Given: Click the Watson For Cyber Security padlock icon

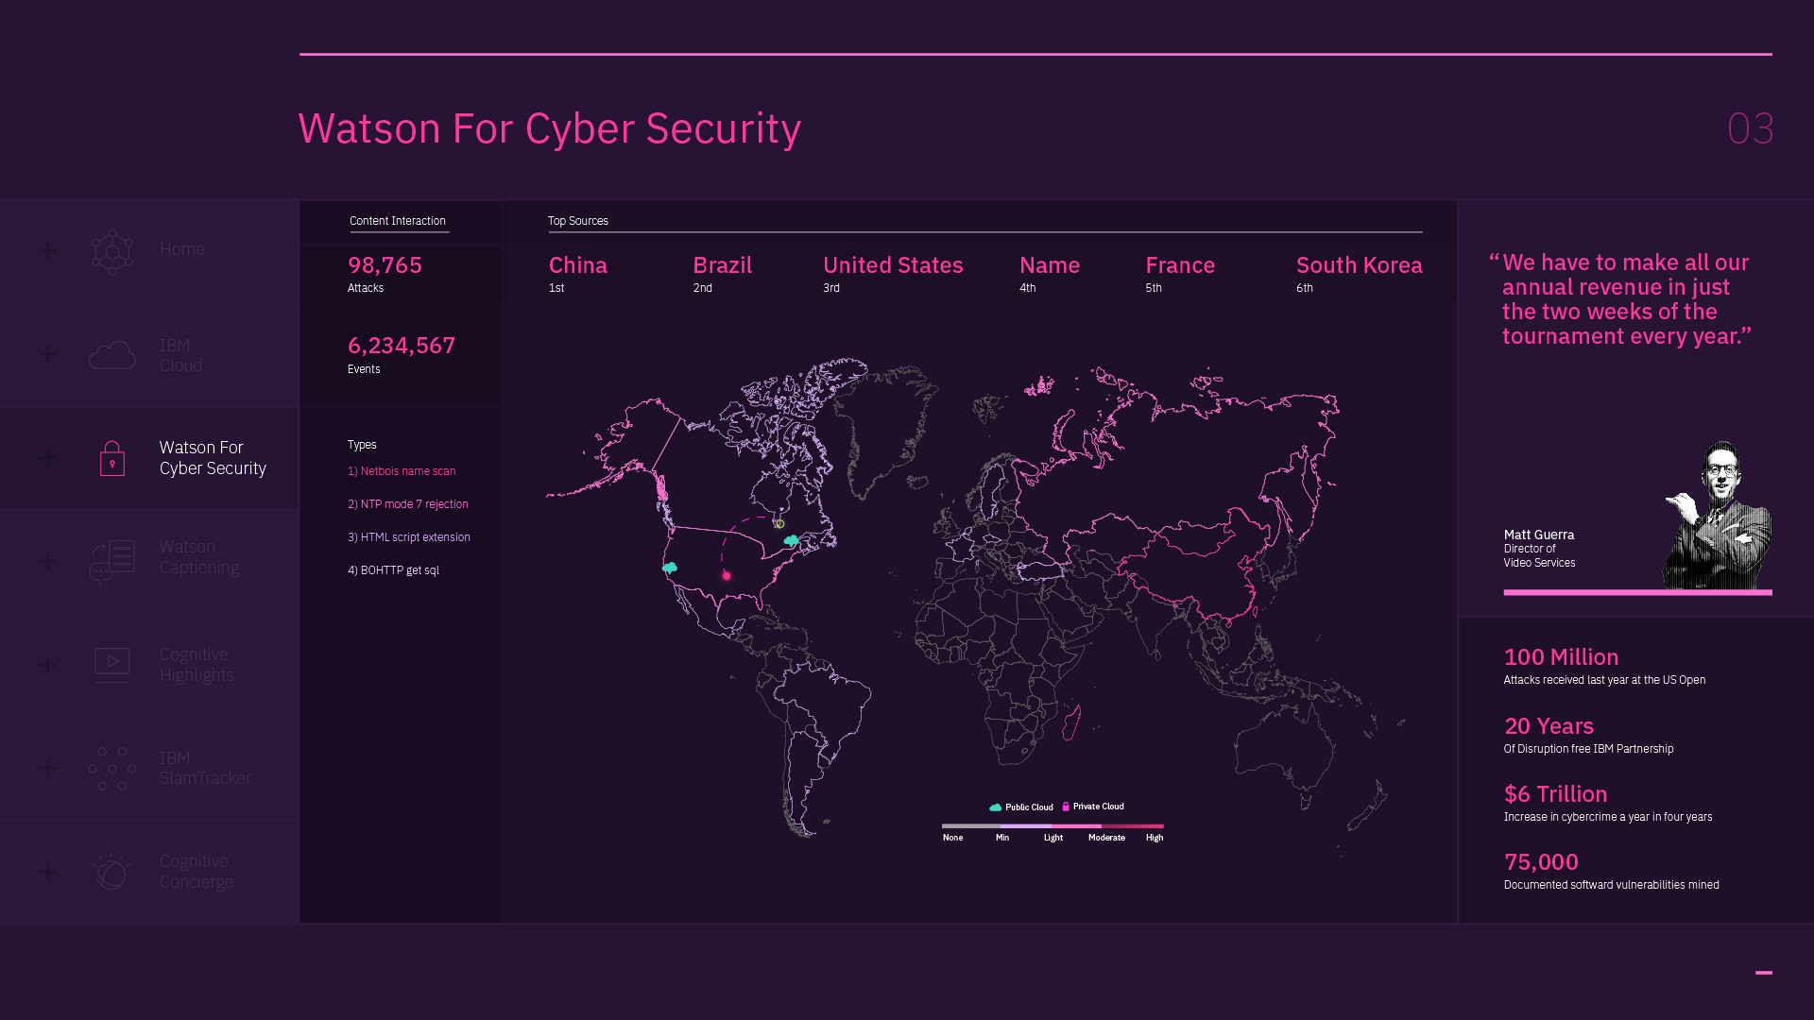Looking at the screenshot, I should click(x=112, y=459).
